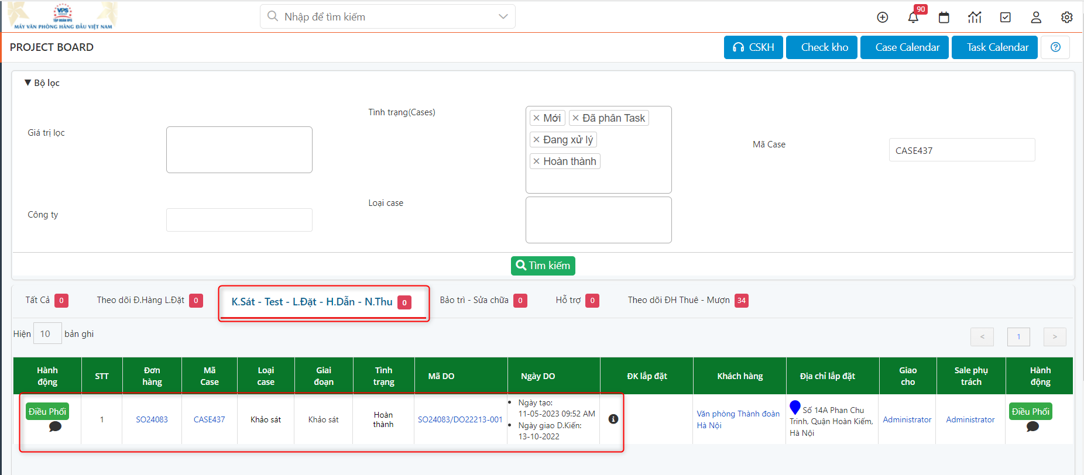
Task: Open notifications bell with 90 badge
Action: 914,17
